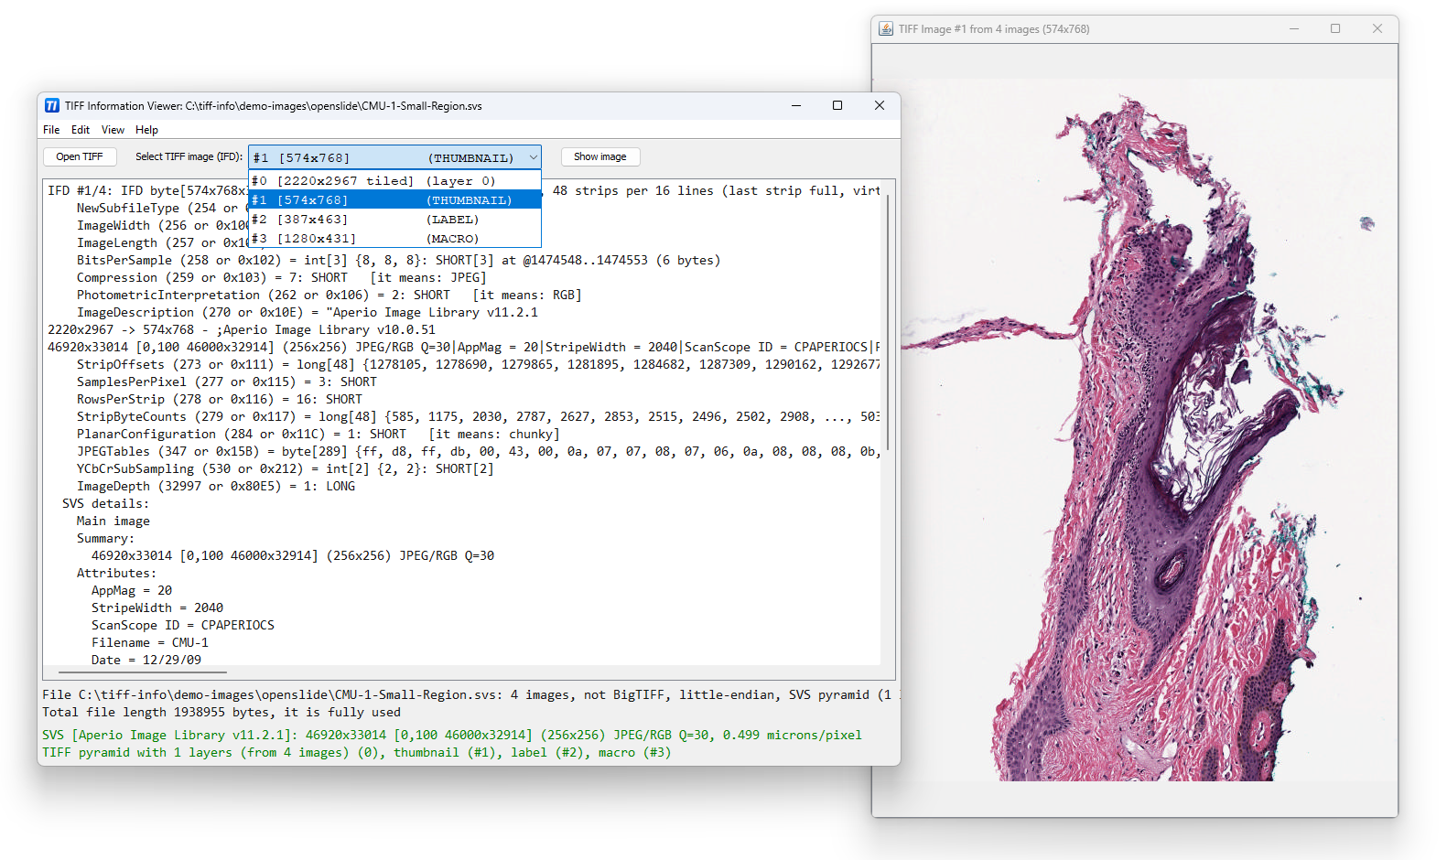Image resolution: width=1447 pixels, height=860 pixels.
Task: Open the View menu
Action: (x=113, y=130)
